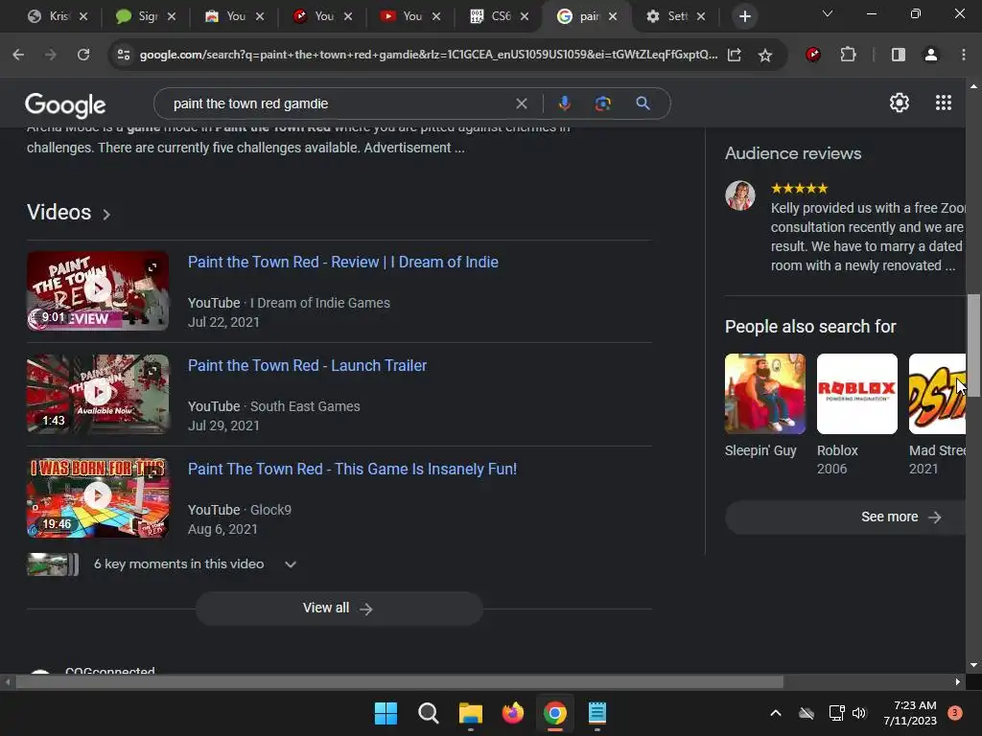This screenshot has width=982, height=736.
Task: Open Chrome profile menu
Action: [x=930, y=55]
